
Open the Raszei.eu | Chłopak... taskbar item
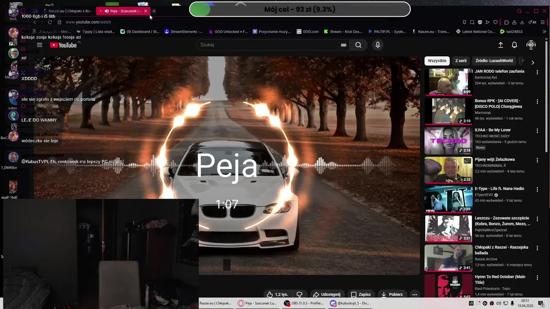click(x=216, y=303)
